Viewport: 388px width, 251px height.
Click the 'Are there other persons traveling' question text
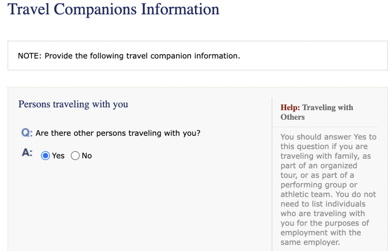118,133
